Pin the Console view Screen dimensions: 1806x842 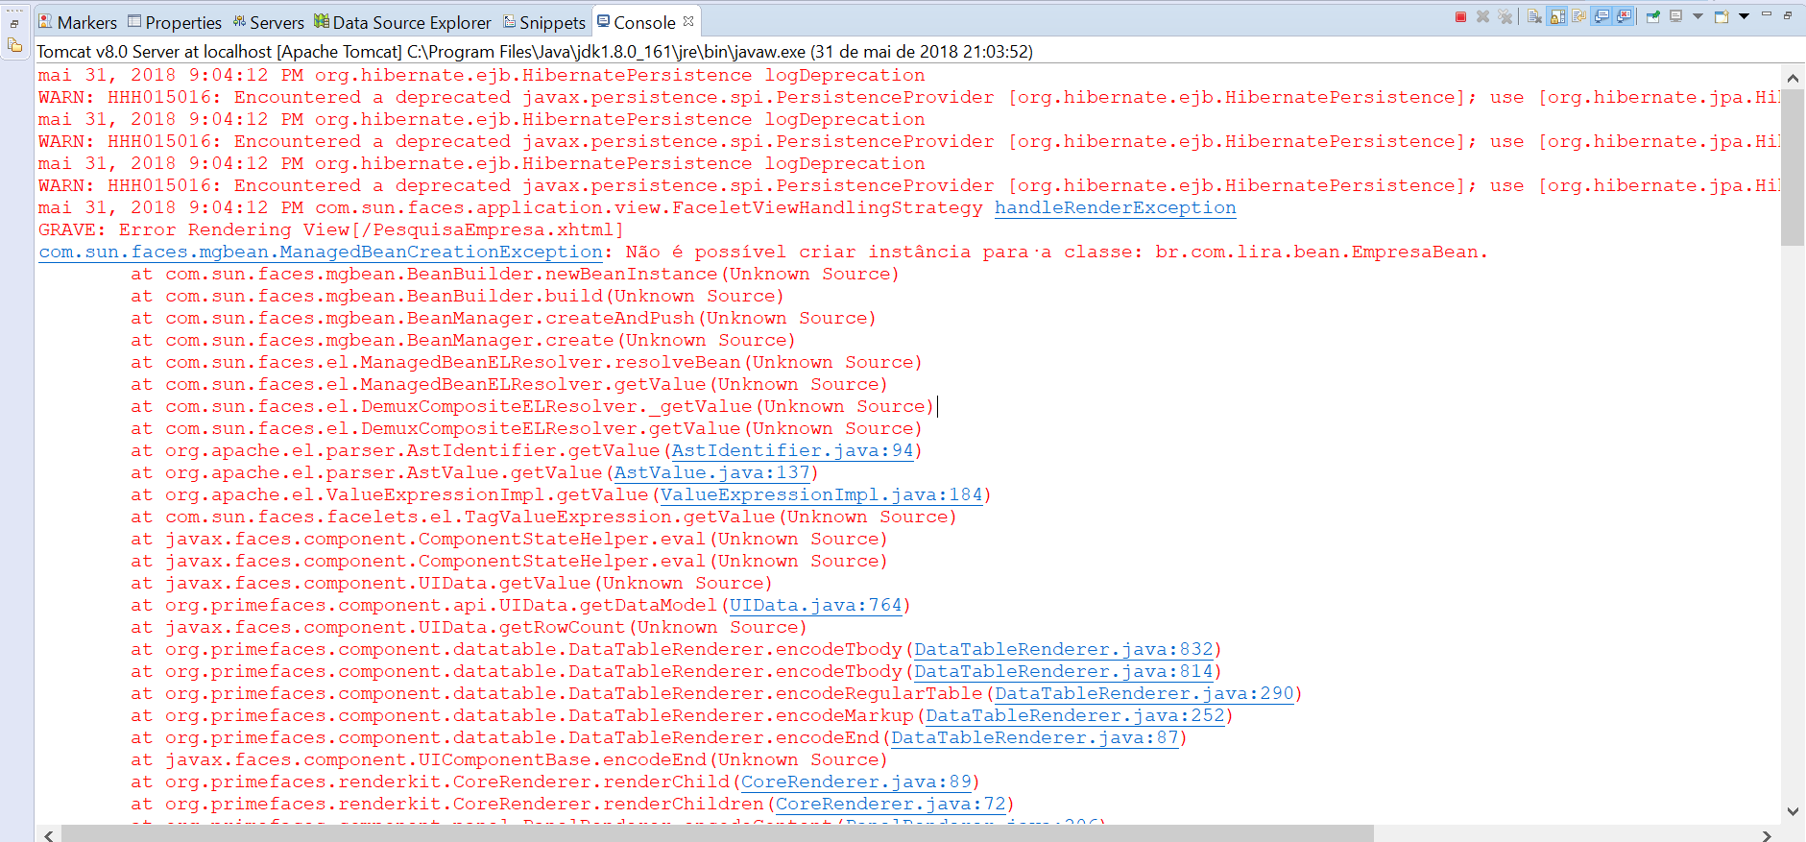coord(1653,16)
